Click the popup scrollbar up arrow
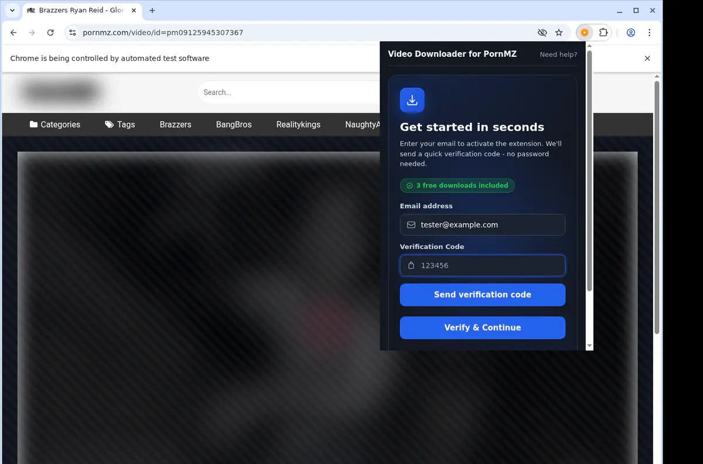703x464 pixels. click(589, 46)
